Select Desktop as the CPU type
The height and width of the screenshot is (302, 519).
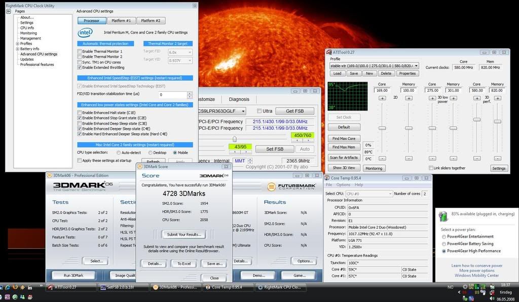coord(151,153)
